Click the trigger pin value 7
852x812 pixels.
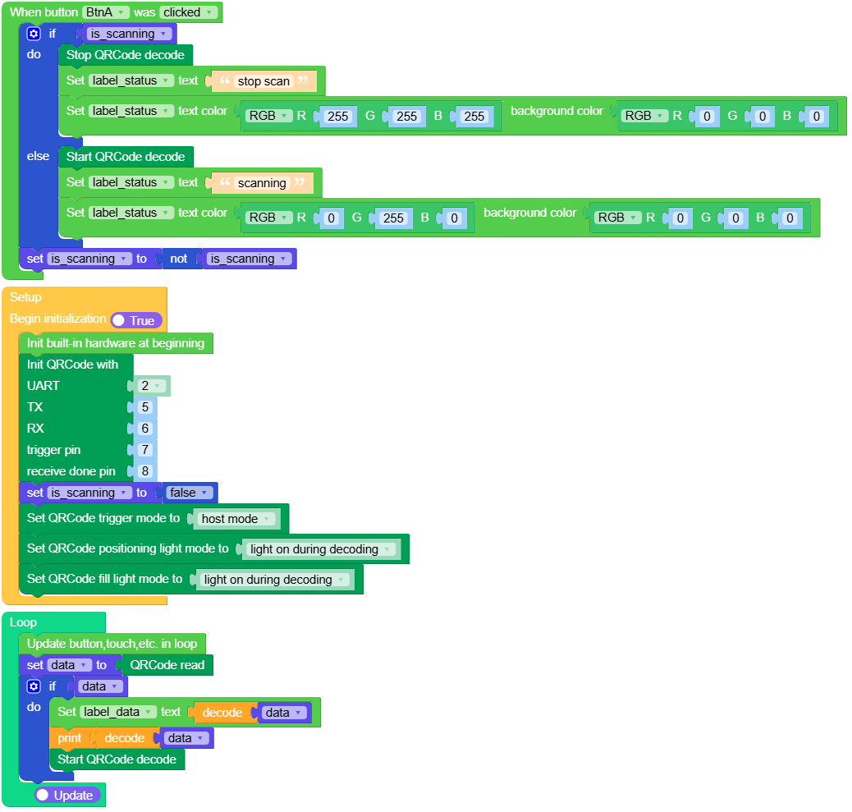click(145, 450)
